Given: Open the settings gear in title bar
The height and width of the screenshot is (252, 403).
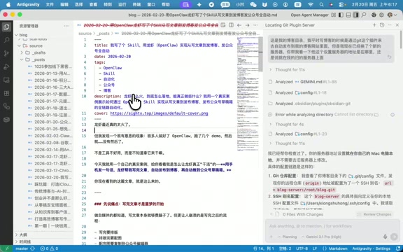Looking at the screenshot, I should [381, 15].
